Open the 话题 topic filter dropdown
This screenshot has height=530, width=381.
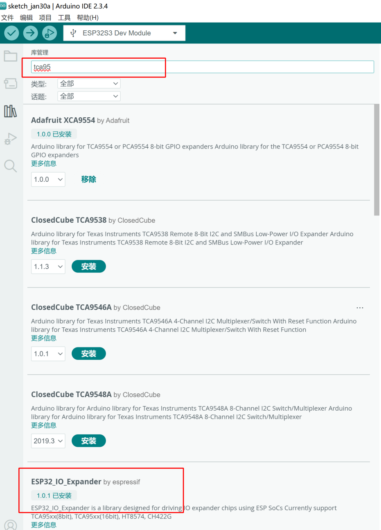point(89,96)
